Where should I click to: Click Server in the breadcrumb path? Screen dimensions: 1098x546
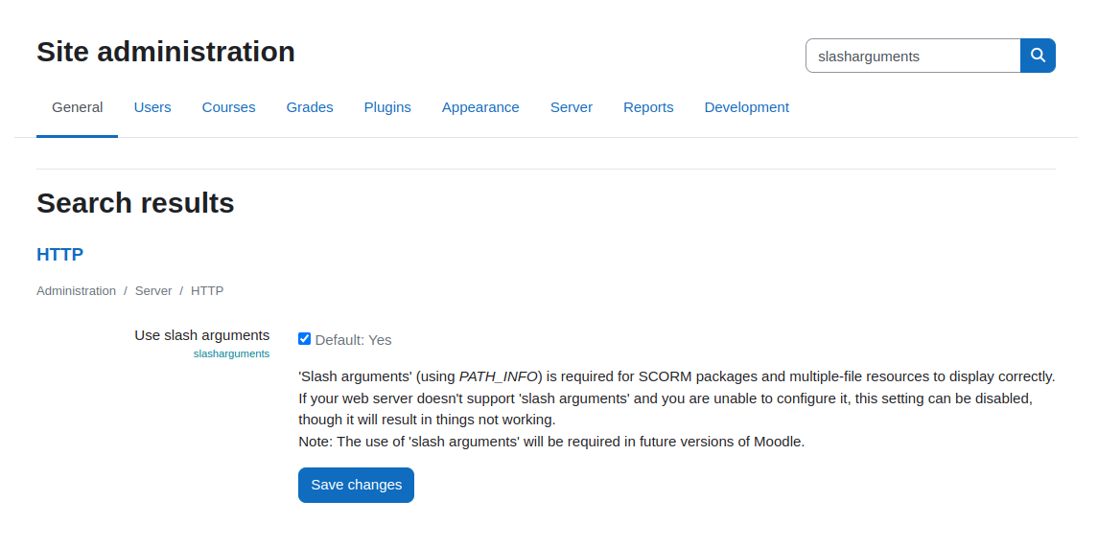click(153, 291)
